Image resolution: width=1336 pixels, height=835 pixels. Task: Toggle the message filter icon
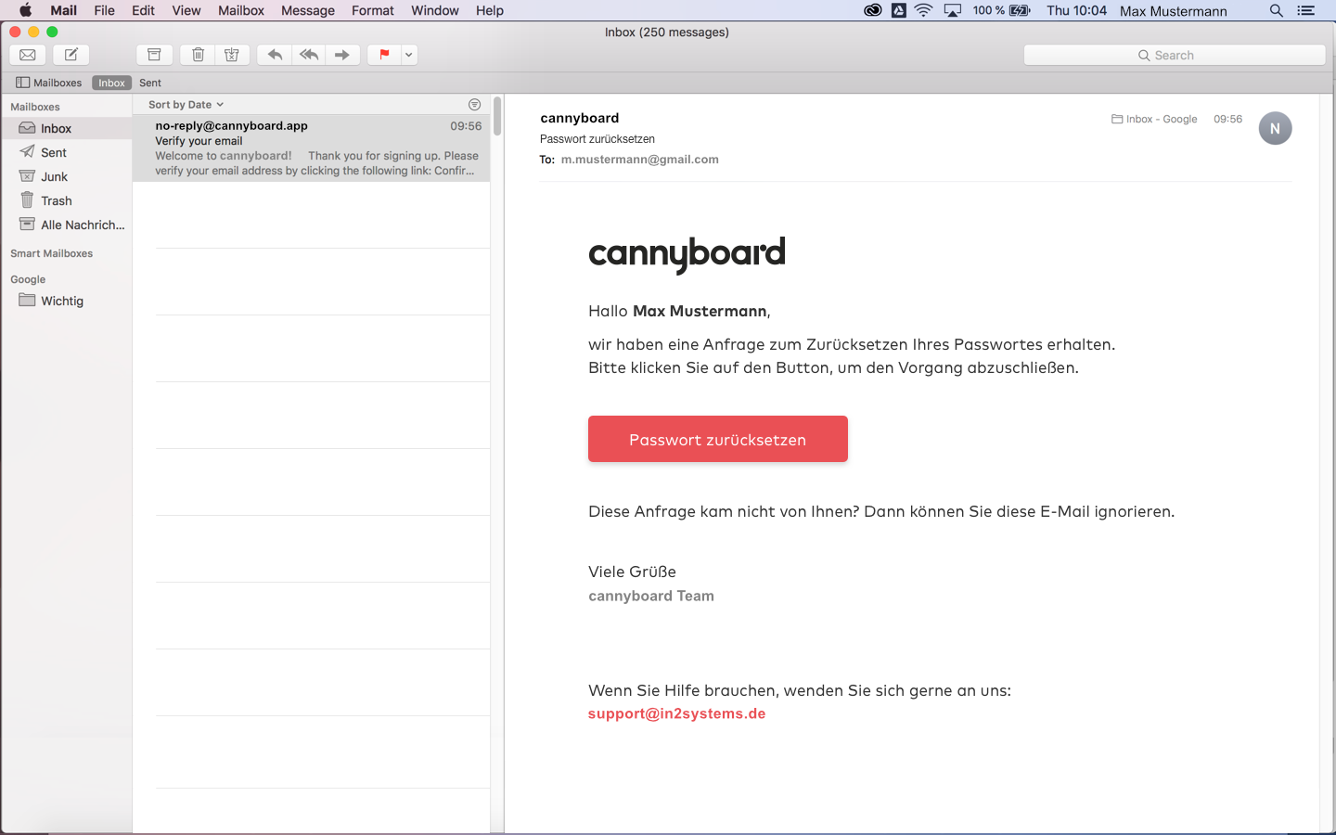pyautogui.click(x=475, y=105)
